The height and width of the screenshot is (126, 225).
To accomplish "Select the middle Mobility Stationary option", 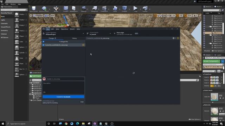I will (x=215, y=86).
